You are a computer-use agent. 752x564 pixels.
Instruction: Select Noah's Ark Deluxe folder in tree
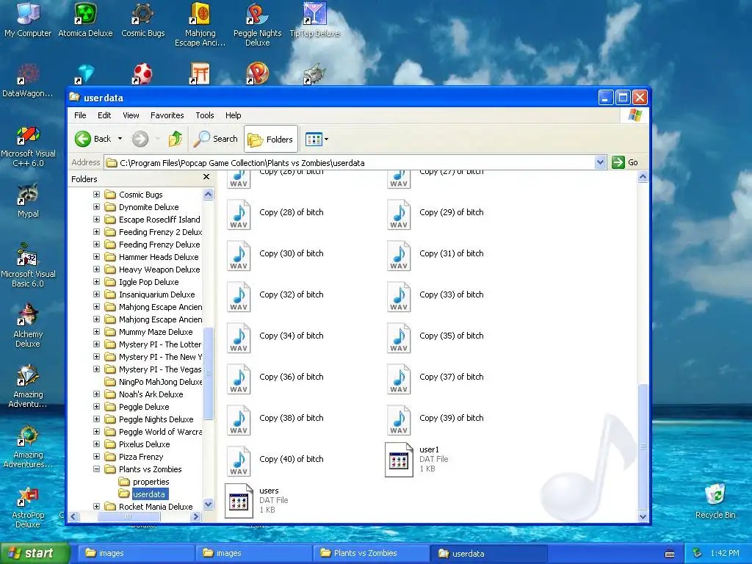(151, 394)
